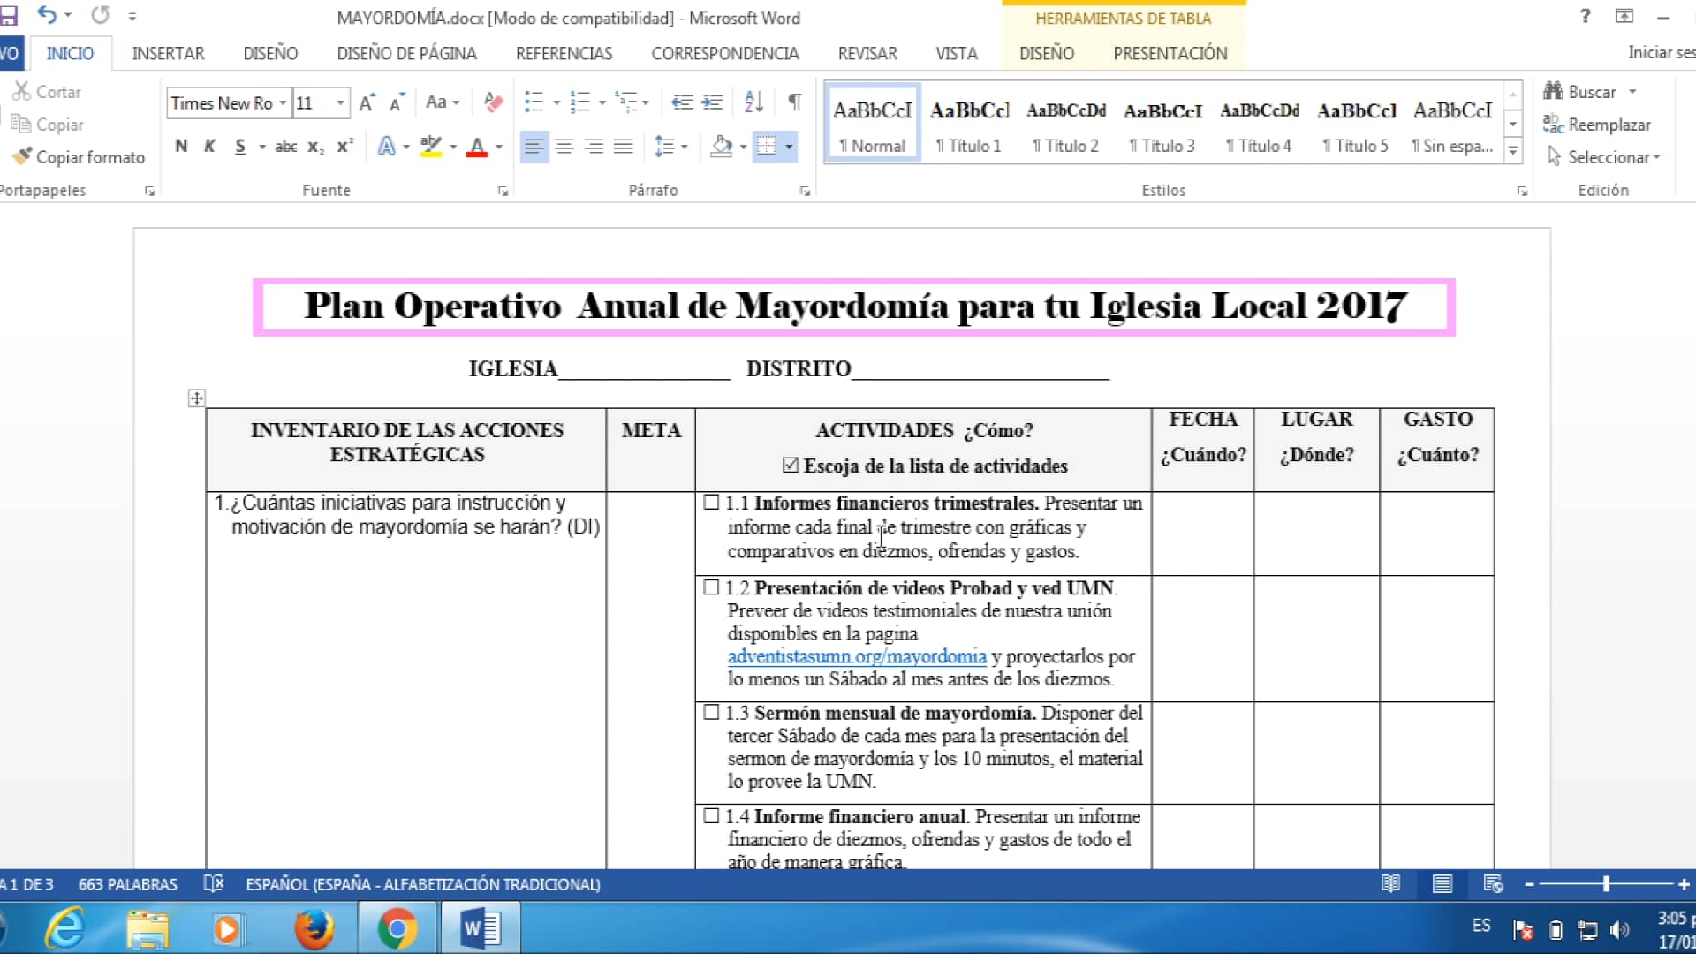Image resolution: width=1696 pixels, height=954 pixels.
Task: Click table move handle cross icon
Action: coord(196,398)
